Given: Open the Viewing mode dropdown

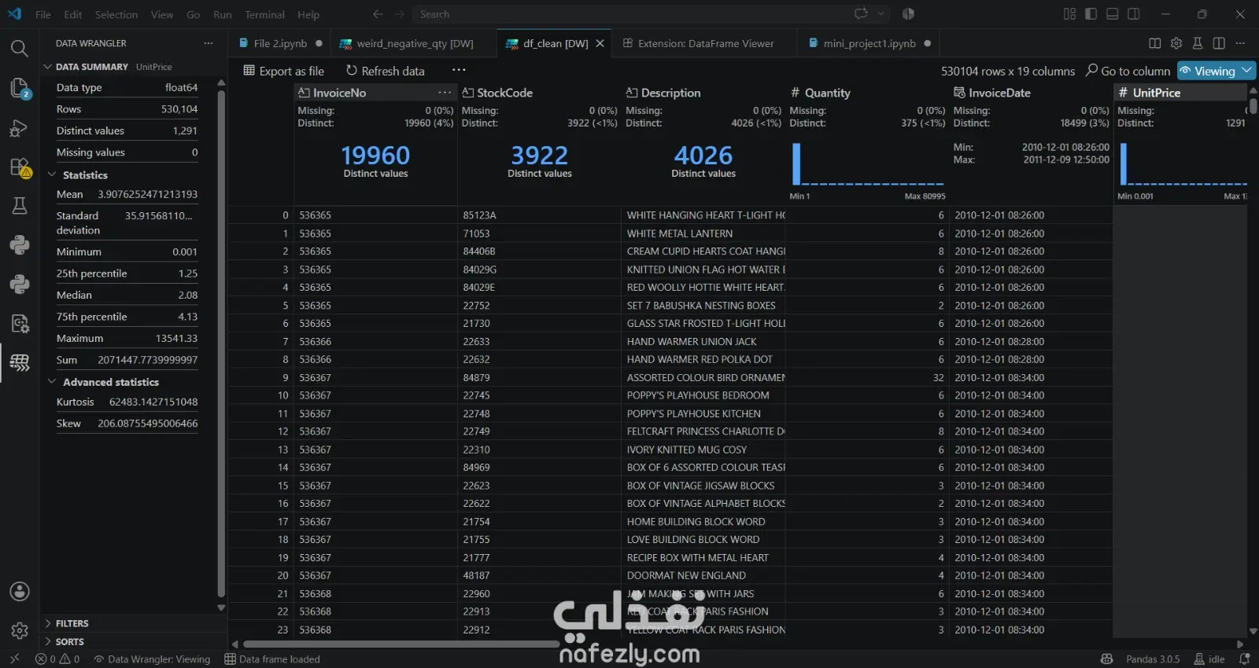Looking at the screenshot, I should tap(1216, 71).
